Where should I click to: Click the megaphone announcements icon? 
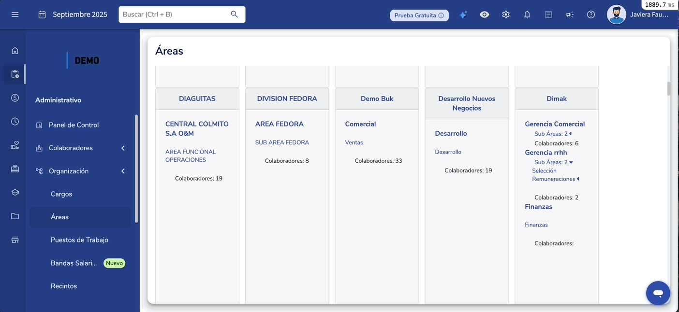click(570, 14)
